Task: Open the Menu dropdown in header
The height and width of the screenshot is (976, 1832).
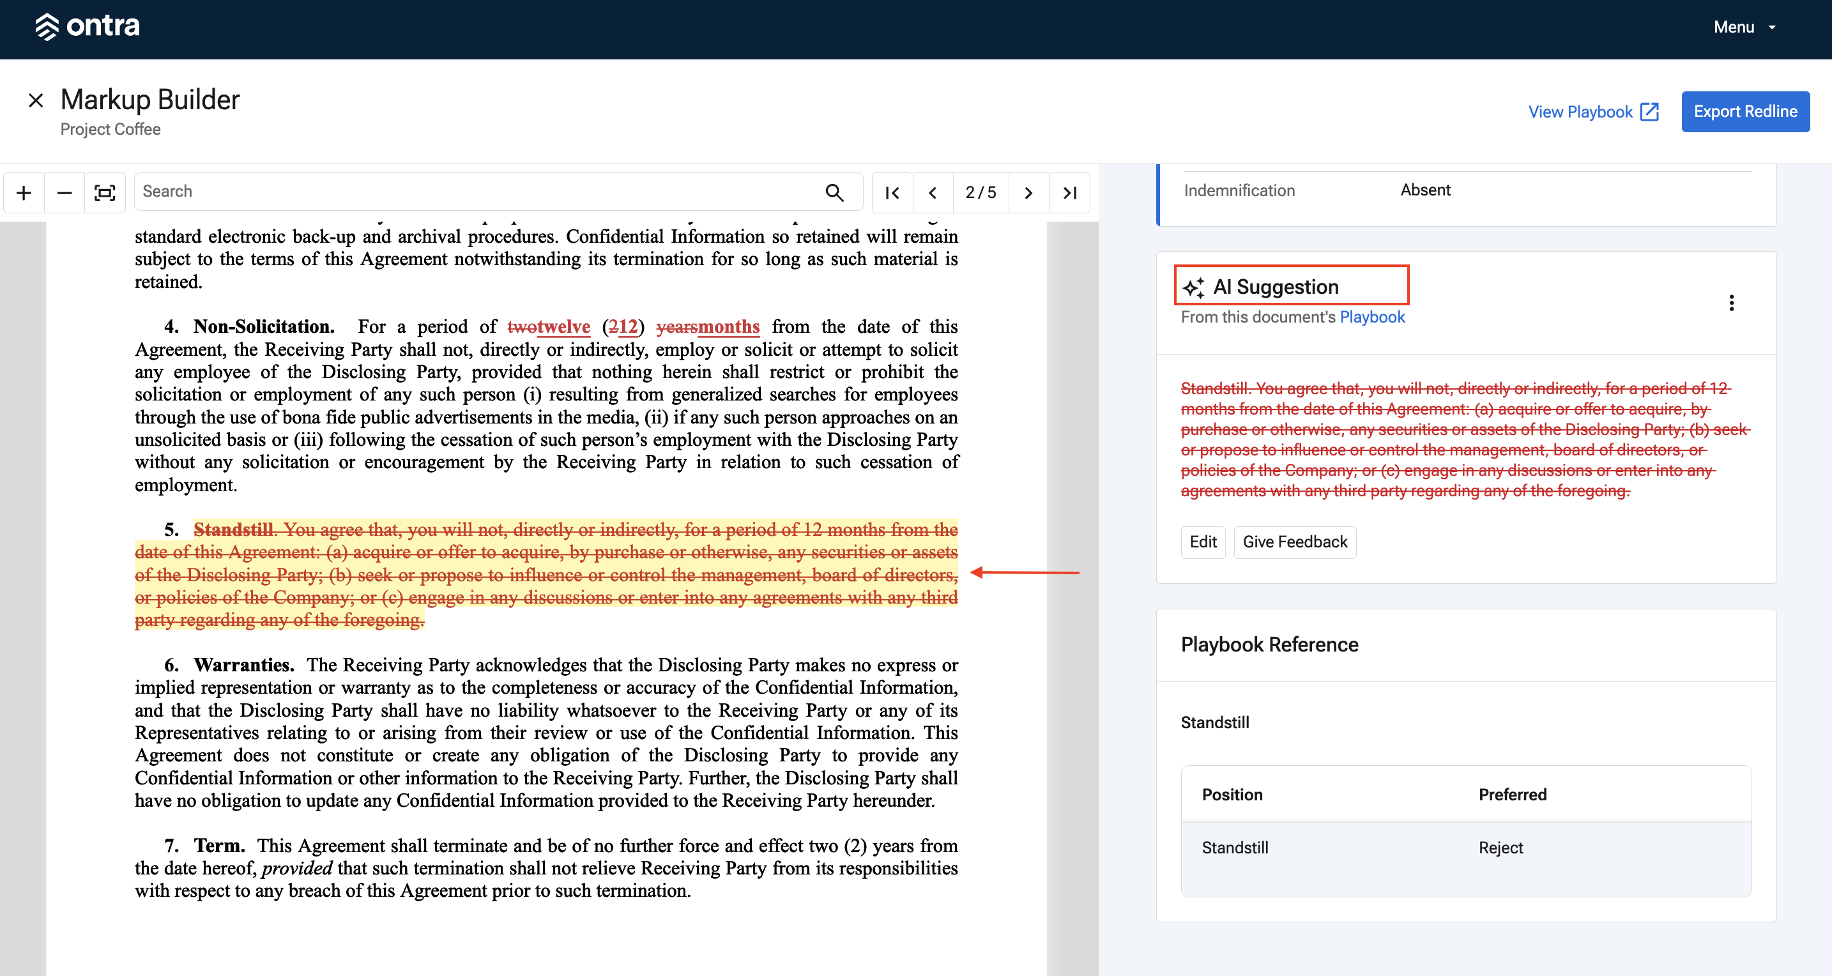Action: [1745, 27]
